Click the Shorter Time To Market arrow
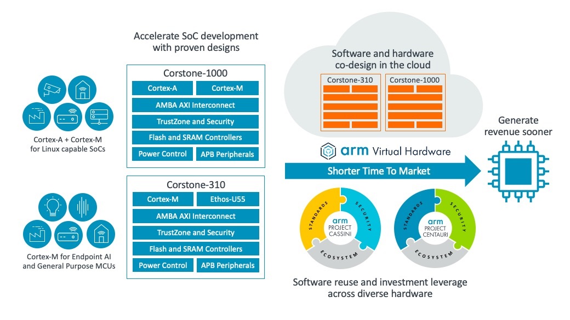Viewport: 570px width, 320px height. click(383, 171)
